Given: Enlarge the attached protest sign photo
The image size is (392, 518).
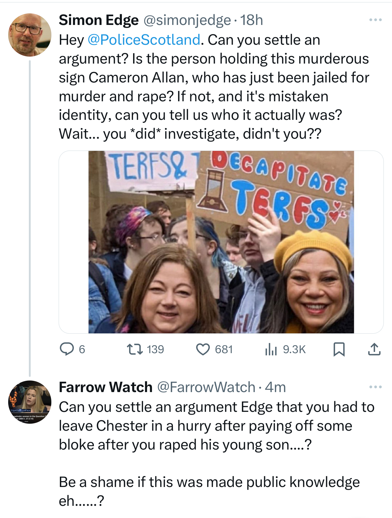Looking at the screenshot, I should click(x=221, y=242).
